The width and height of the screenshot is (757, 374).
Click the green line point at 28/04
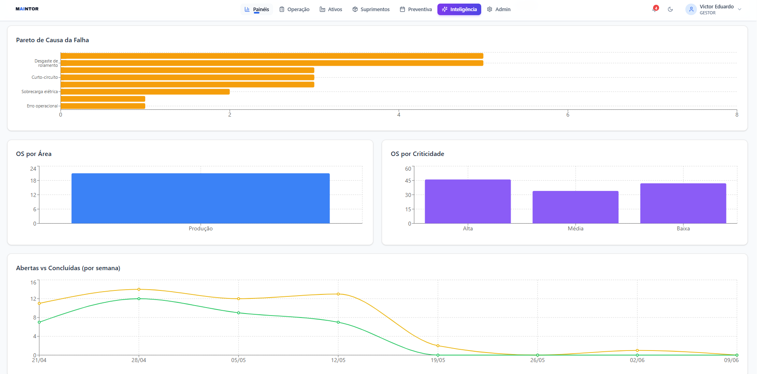pyautogui.click(x=139, y=299)
